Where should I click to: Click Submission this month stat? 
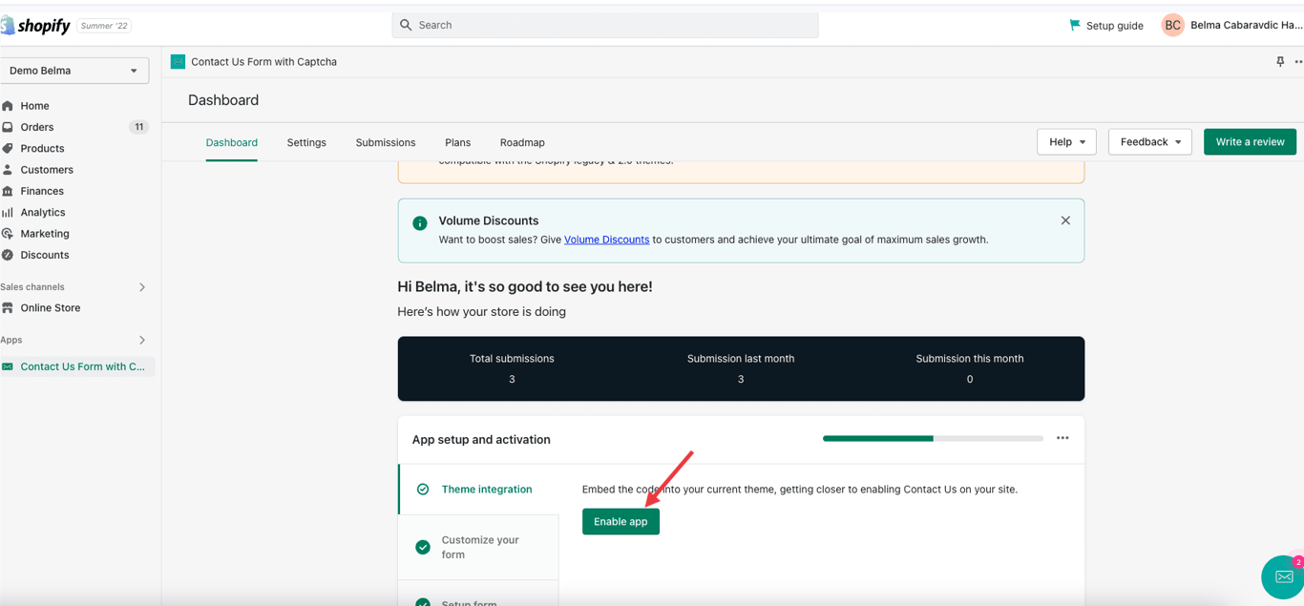(x=970, y=368)
